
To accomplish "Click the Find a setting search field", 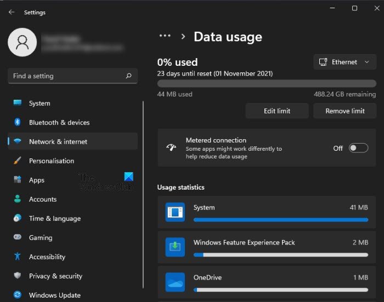I will [x=73, y=76].
